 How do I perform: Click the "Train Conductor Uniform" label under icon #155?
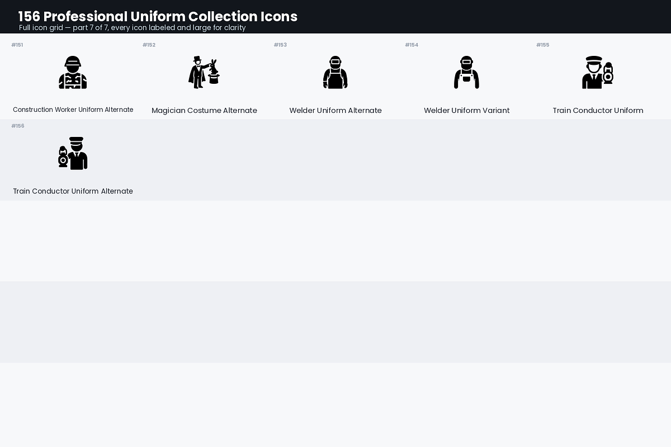click(598, 111)
